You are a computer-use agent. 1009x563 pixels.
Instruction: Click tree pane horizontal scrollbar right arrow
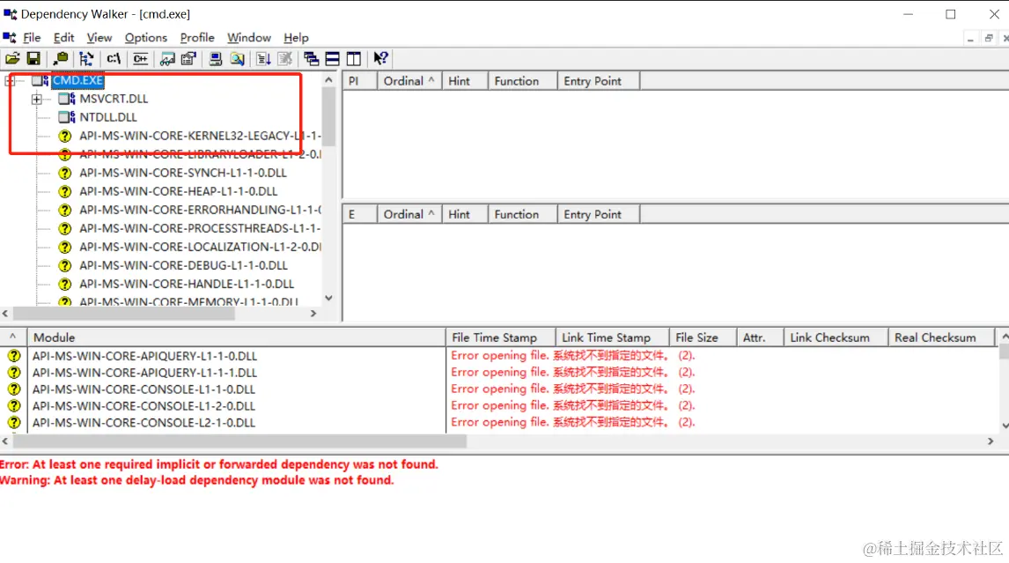pos(313,313)
